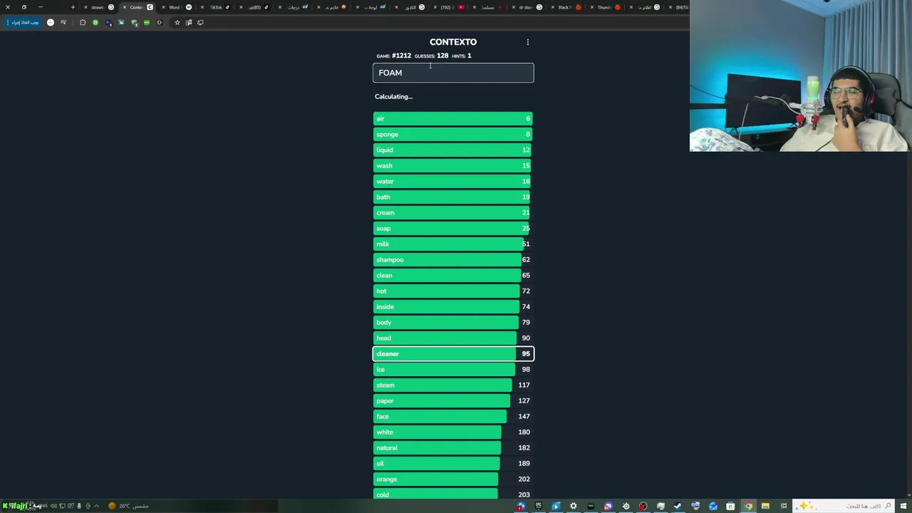Select the 'bath' guess row
The width and height of the screenshot is (912, 513).
(x=453, y=197)
